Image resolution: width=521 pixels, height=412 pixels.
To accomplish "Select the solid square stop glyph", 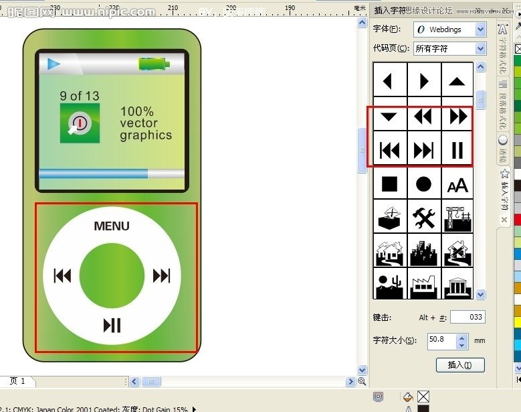I will coord(390,184).
